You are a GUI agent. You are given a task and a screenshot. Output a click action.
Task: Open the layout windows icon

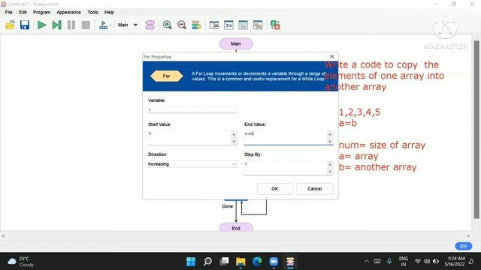pos(213,25)
